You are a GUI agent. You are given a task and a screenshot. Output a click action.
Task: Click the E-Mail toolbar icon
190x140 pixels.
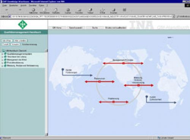(x=102, y=11)
